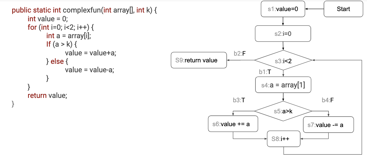Click the s4:a = array[1] node
This screenshot has height=155, width=367.
tap(283, 85)
